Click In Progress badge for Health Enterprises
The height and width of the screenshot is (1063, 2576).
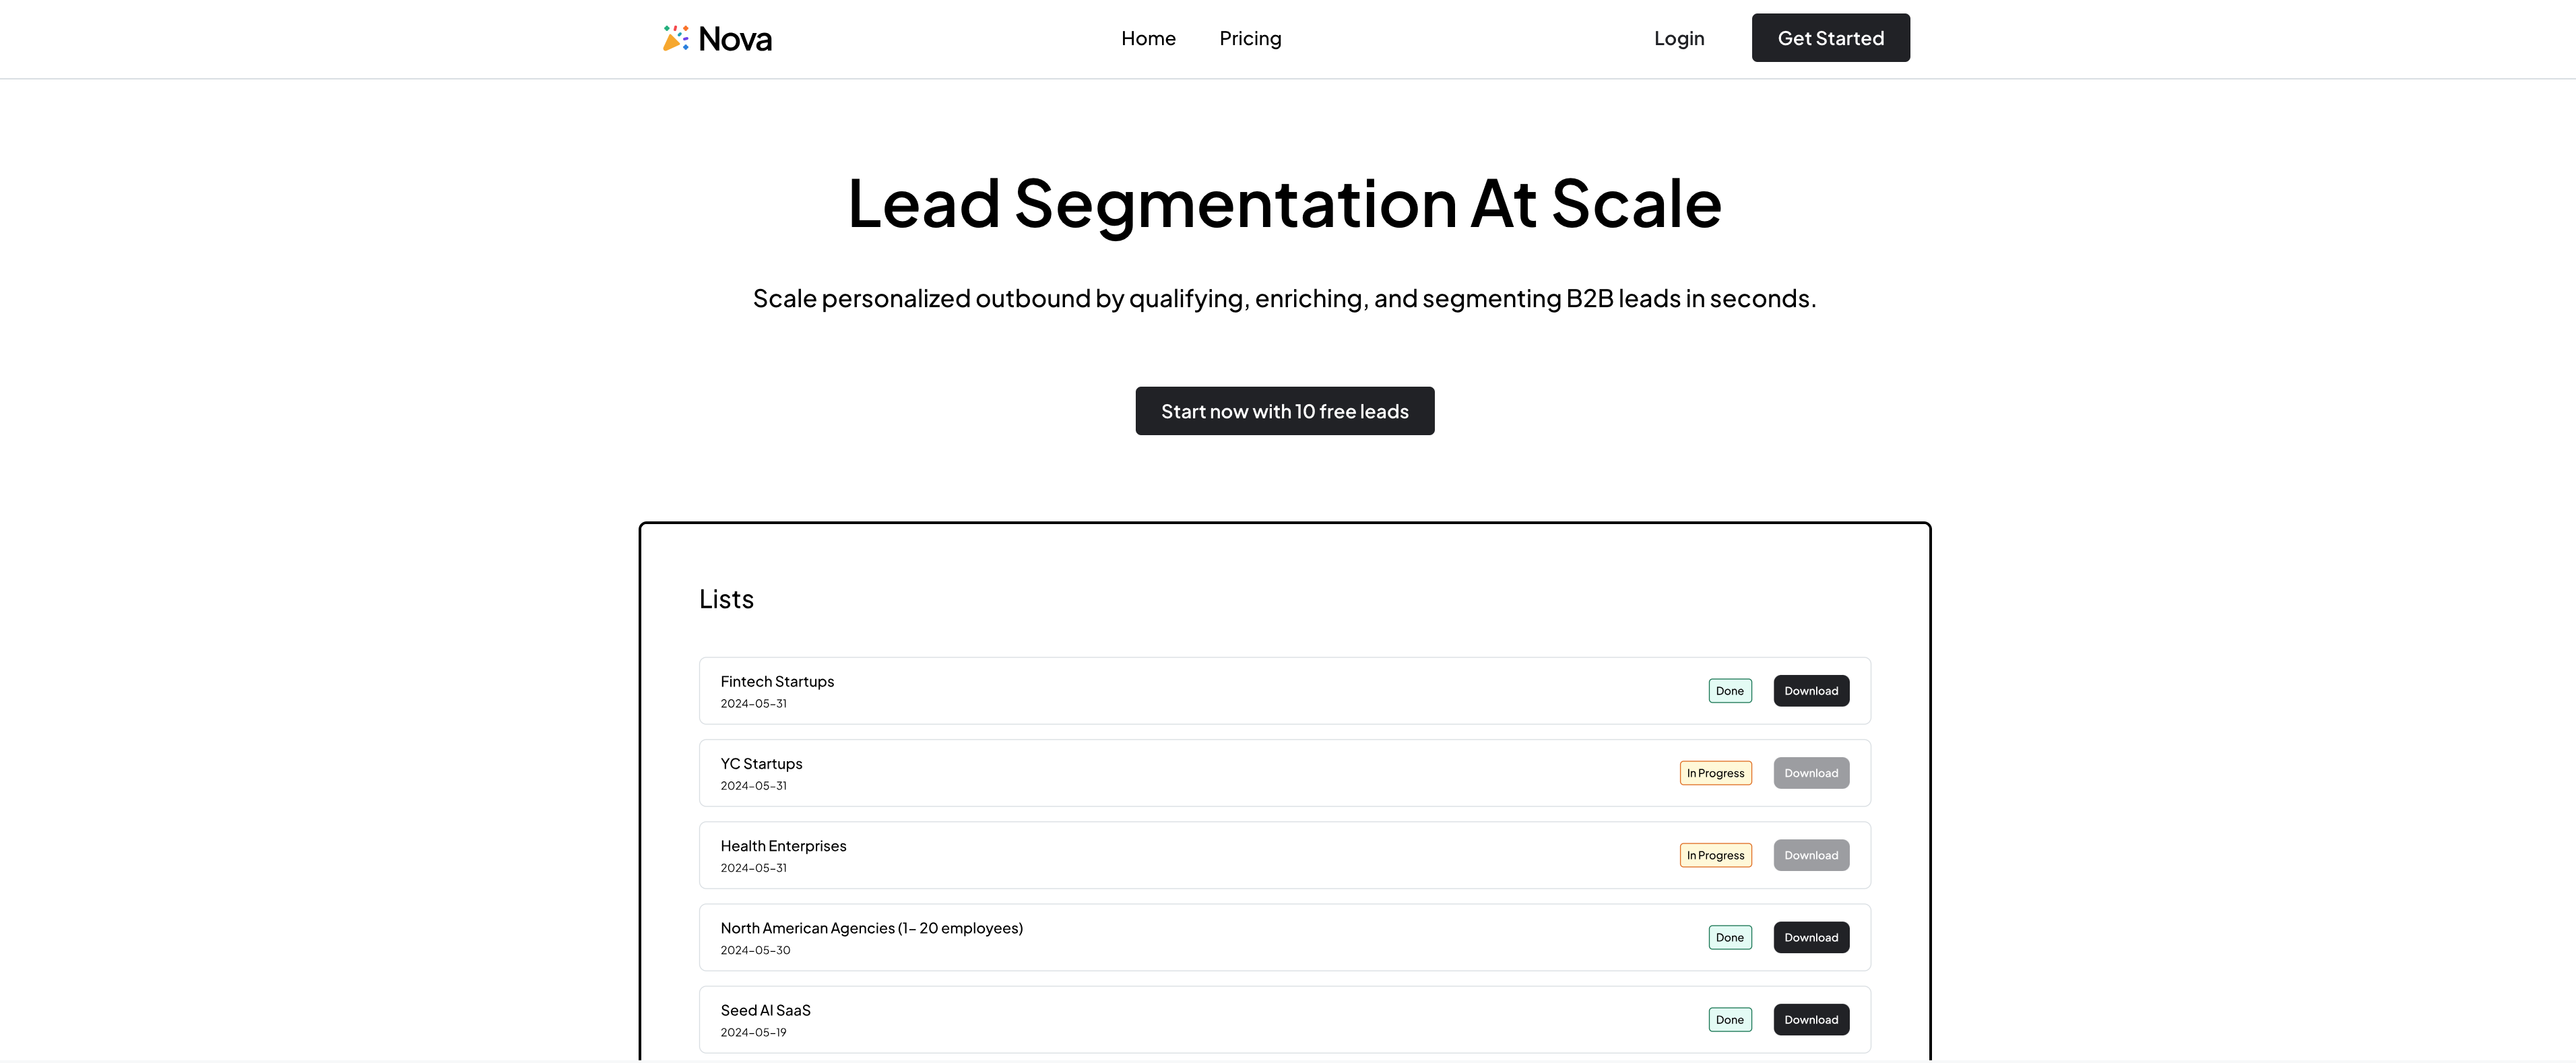point(1715,855)
